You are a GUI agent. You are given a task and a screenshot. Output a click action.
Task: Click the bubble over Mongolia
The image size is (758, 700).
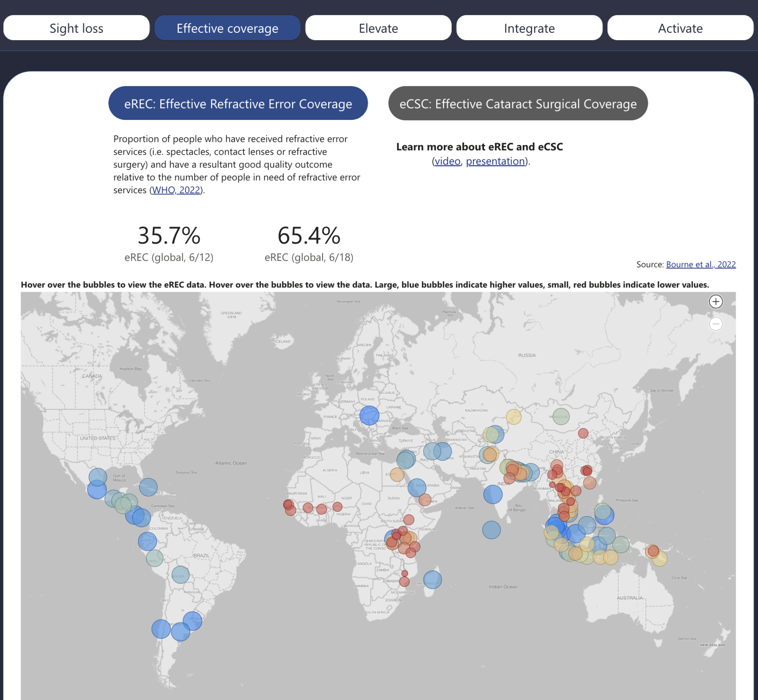pos(561,416)
